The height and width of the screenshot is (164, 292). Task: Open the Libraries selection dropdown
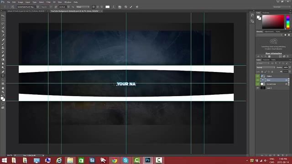(270, 35)
